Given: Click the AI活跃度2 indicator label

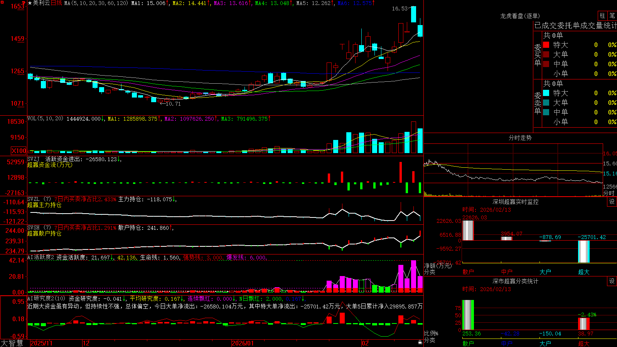Looking at the screenshot, I should coord(41,257).
